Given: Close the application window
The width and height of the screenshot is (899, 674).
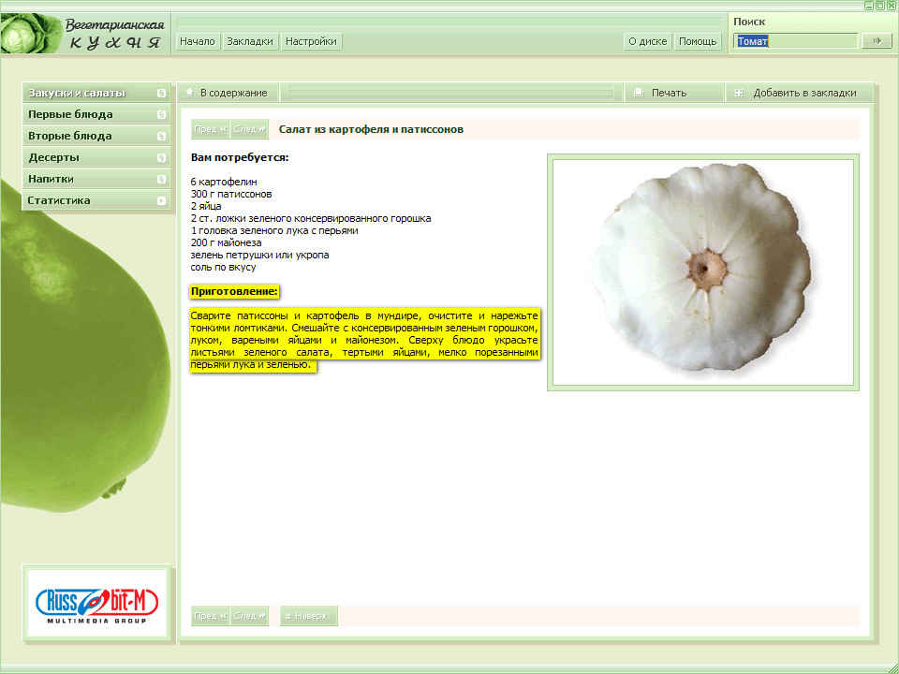Looking at the screenshot, I should 891,6.
